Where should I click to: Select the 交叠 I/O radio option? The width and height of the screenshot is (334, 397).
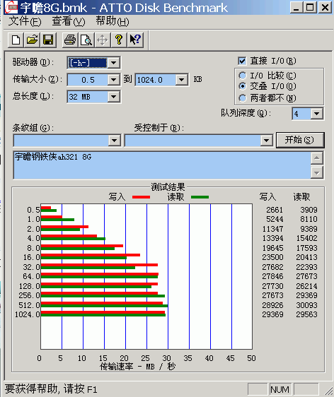[243, 86]
